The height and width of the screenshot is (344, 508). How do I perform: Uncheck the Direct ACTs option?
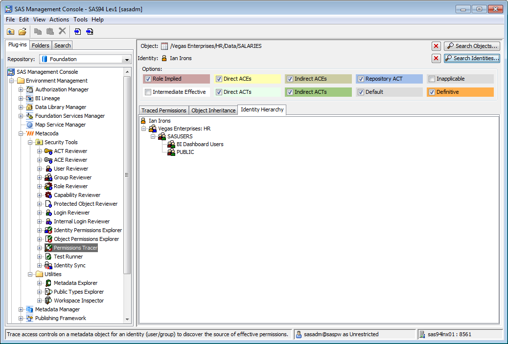coord(219,92)
